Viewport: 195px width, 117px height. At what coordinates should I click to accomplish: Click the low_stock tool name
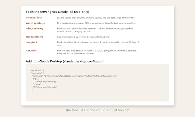point(32,42)
